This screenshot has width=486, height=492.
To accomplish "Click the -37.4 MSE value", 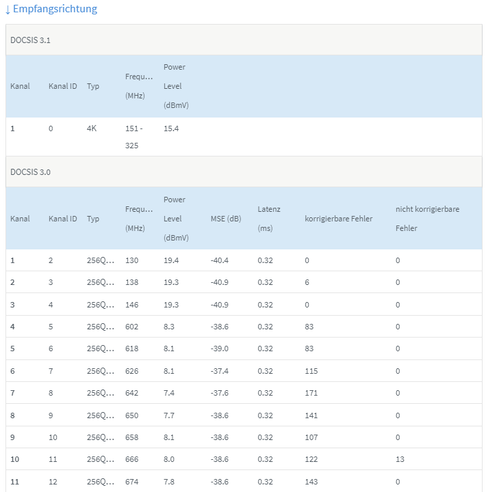I will 220,371.
